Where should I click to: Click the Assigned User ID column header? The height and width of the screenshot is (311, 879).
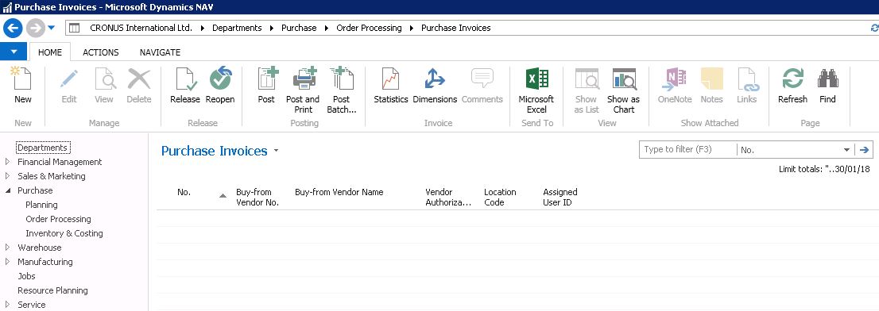[560, 197]
